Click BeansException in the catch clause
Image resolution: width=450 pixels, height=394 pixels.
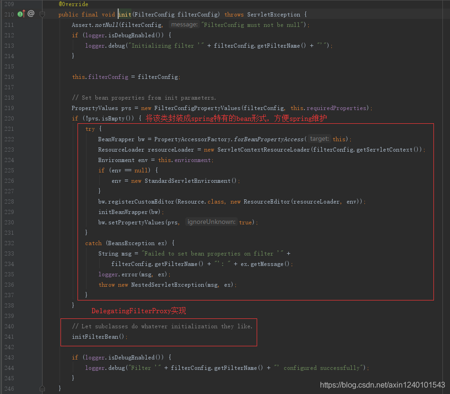(x=131, y=243)
